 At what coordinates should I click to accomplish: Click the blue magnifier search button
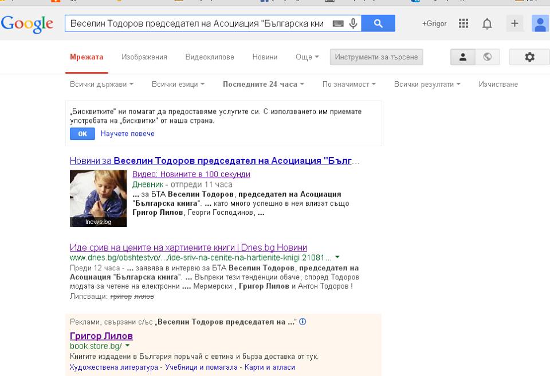pos(378,23)
